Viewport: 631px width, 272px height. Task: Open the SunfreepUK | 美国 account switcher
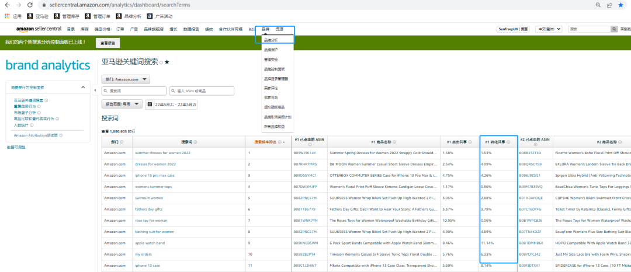tap(514, 29)
